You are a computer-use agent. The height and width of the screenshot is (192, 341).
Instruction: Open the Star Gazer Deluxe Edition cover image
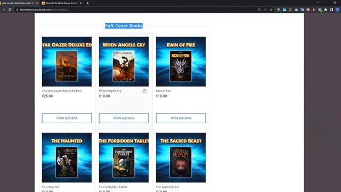67,62
